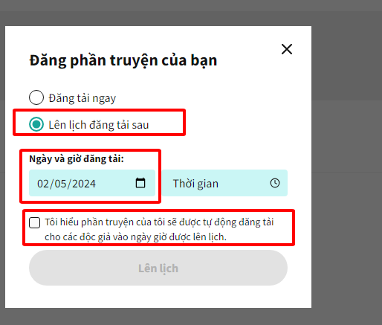Click the Ngày và giờ đăng tải label
Viewport: 382px width, 325px height.
pyautogui.click(x=77, y=159)
